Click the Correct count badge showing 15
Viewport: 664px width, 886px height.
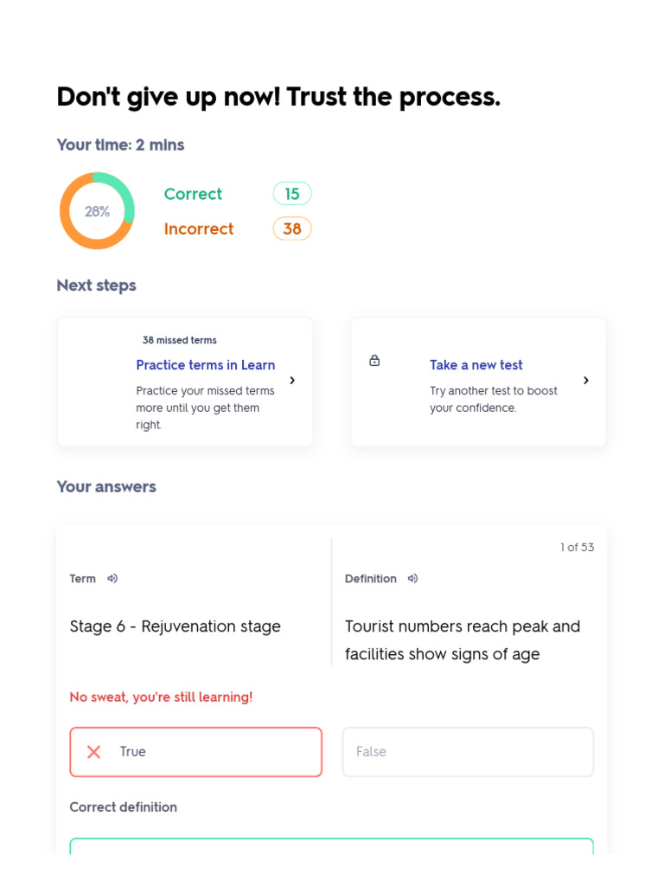292,194
